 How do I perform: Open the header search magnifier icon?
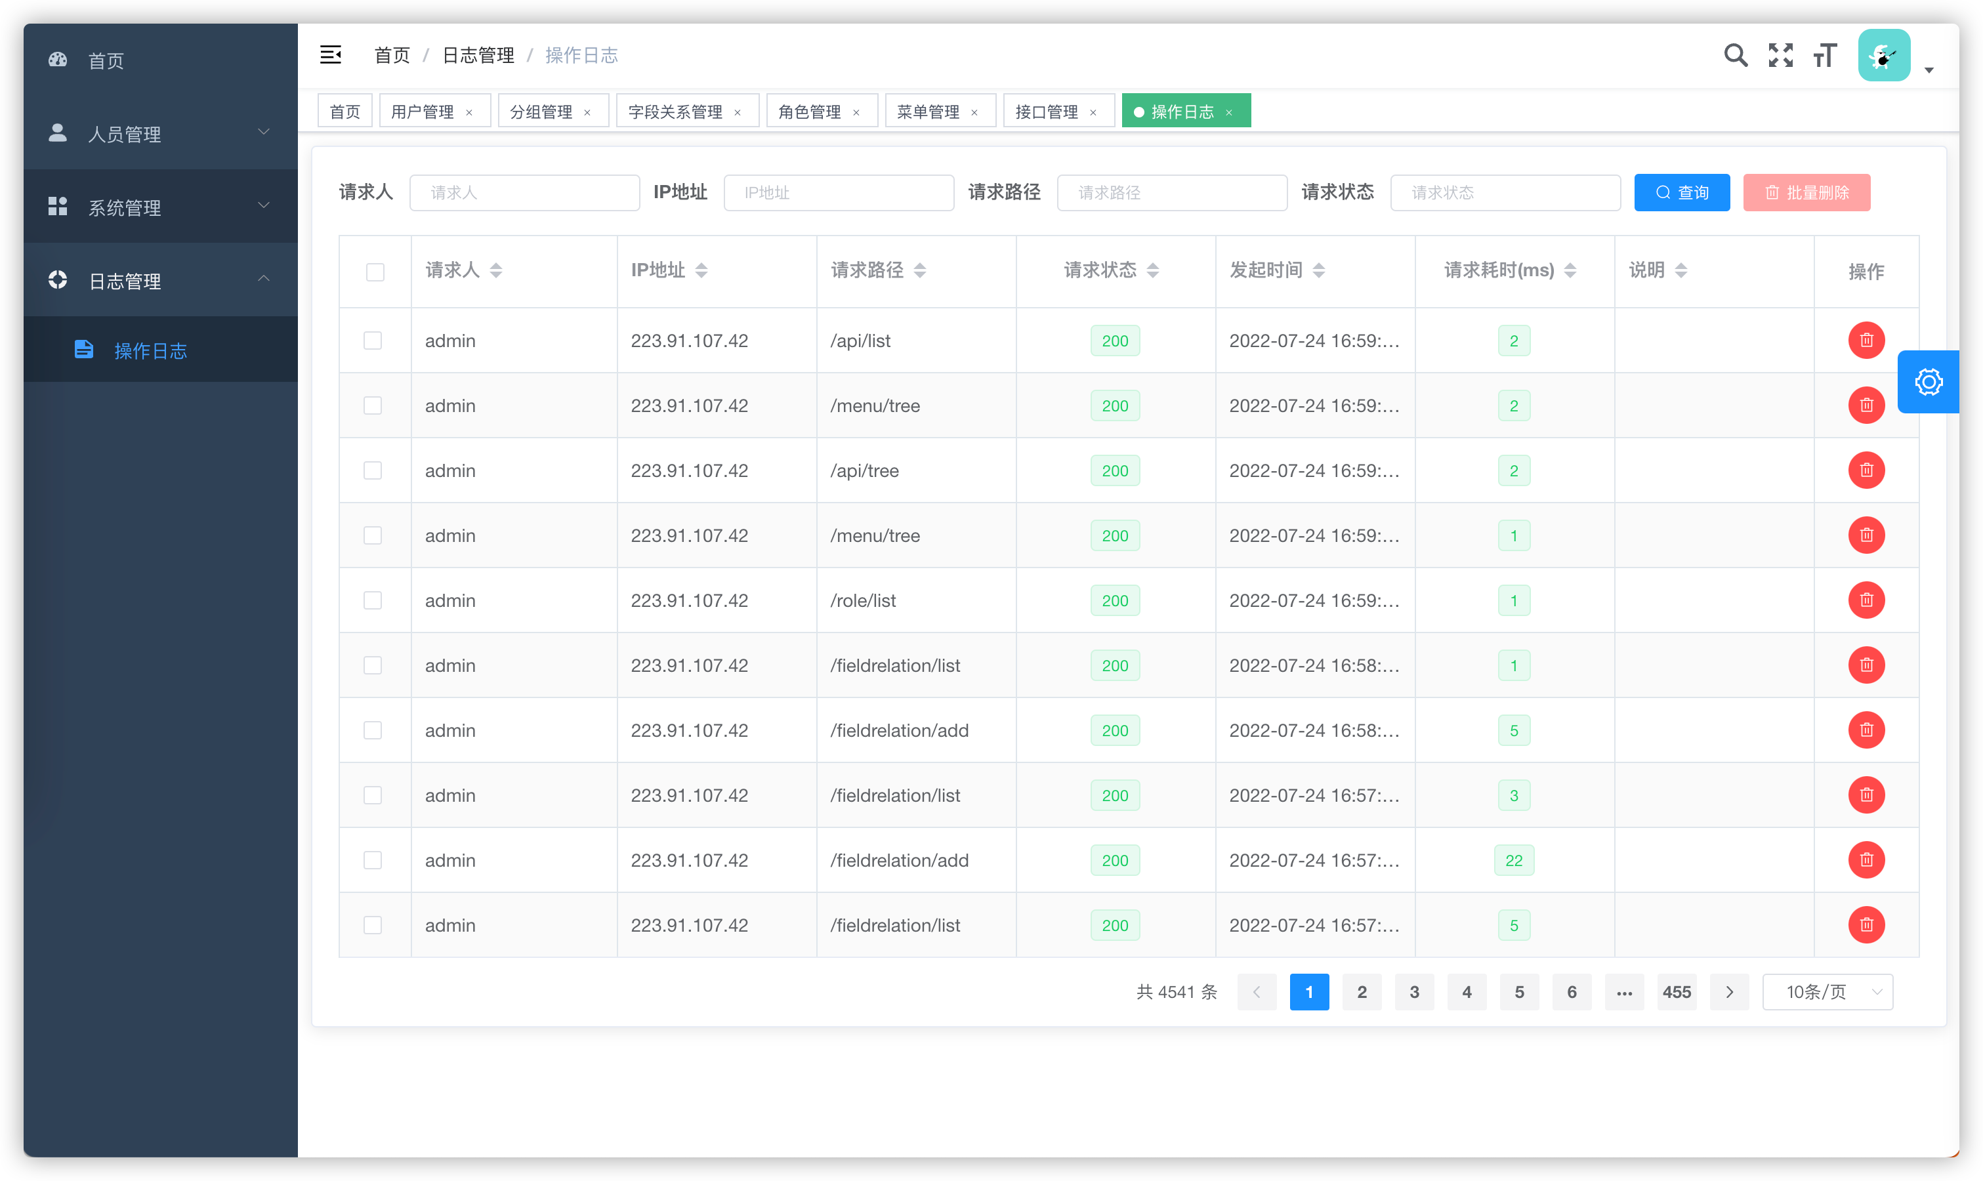pyautogui.click(x=1736, y=55)
